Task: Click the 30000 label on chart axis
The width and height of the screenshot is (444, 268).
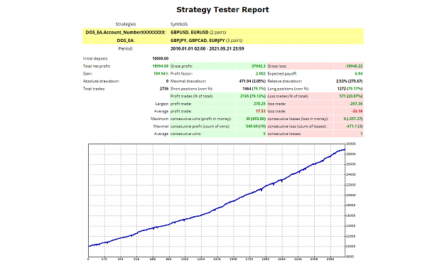Action: point(351,144)
